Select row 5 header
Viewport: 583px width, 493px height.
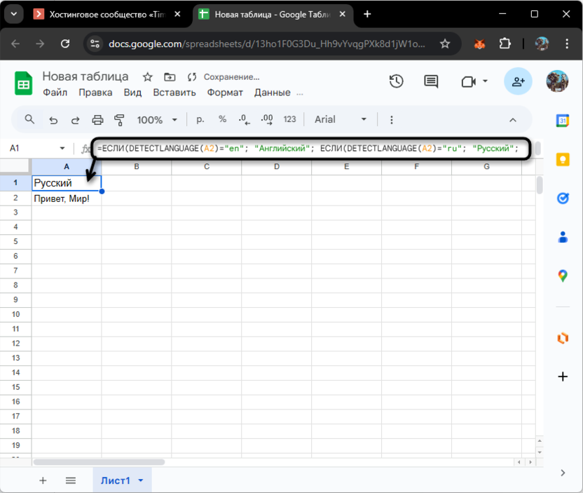pos(15,241)
